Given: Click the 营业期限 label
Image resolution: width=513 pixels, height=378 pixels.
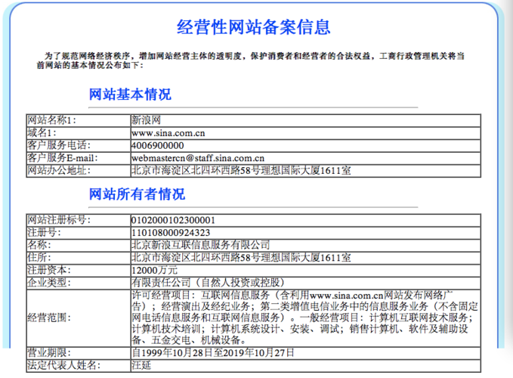Looking at the screenshot, I should 49,353.
